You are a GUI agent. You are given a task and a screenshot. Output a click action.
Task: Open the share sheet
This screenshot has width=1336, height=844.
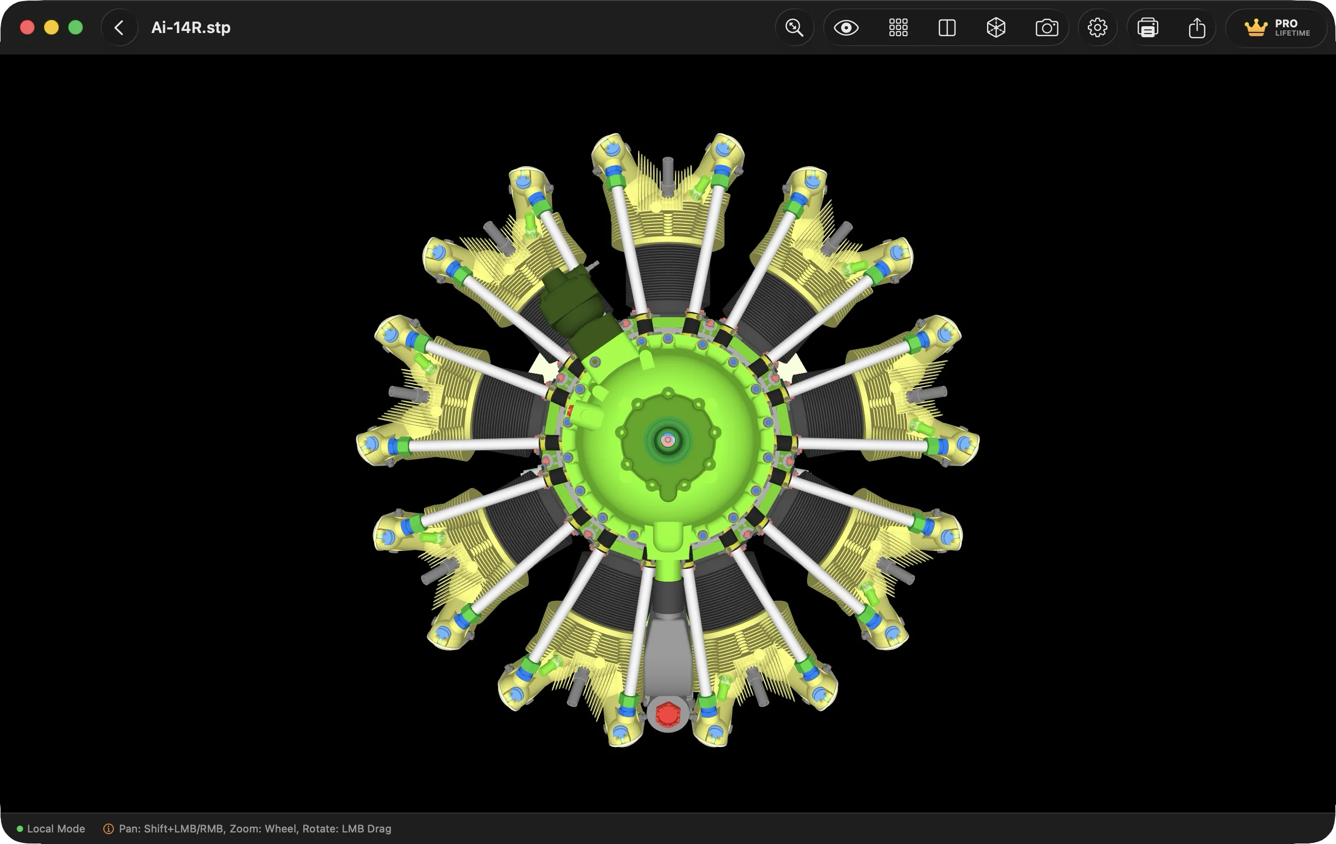[1197, 28]
